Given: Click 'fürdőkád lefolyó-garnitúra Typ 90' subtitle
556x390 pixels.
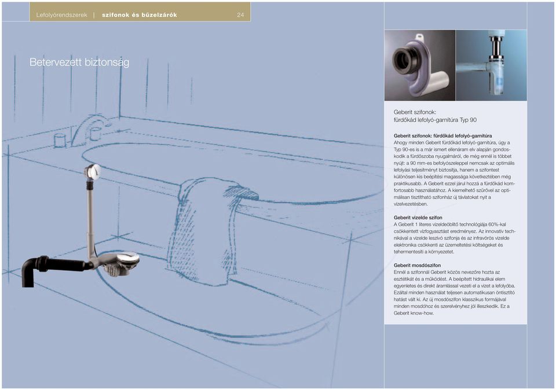Looking at the screenshot, I should [435, 120].
